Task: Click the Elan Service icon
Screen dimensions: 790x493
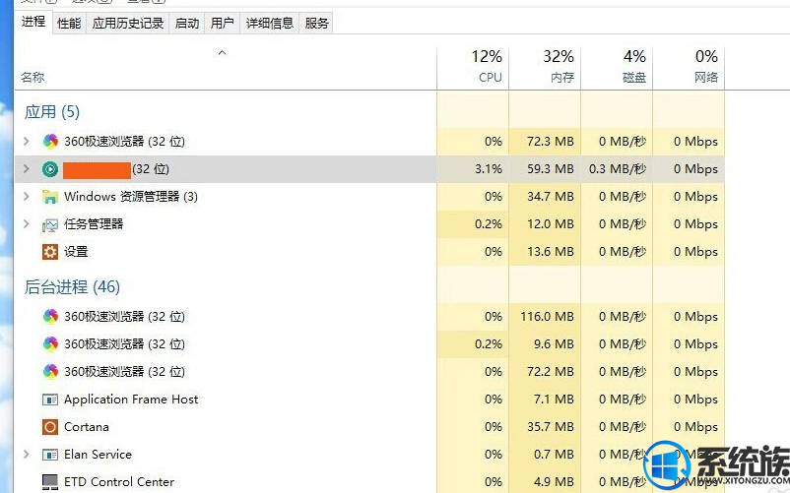Action: coord(50,455)
